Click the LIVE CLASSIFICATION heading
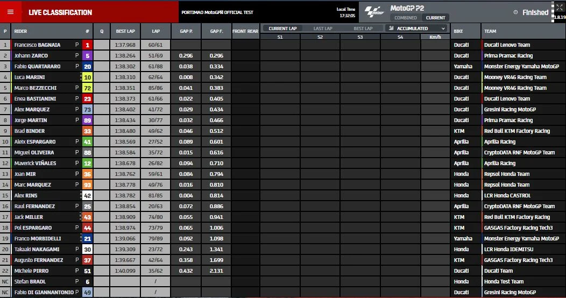Image resolution: width=566 pixels, height=298 pixels. [60, 12]
